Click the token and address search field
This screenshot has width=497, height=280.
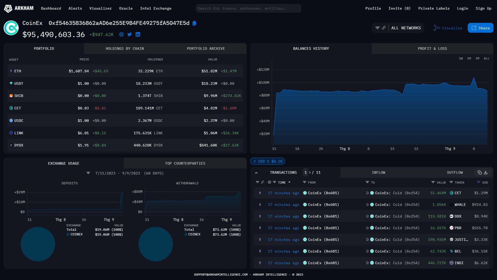pyautogui.click(x=248, y=9)
